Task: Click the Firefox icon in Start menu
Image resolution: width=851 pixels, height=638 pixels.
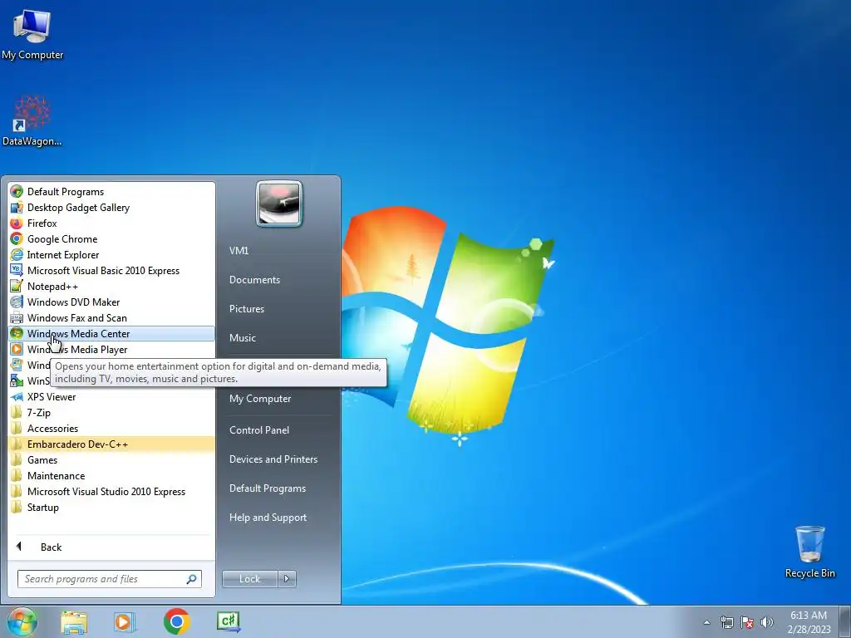Action: (17, 223)
